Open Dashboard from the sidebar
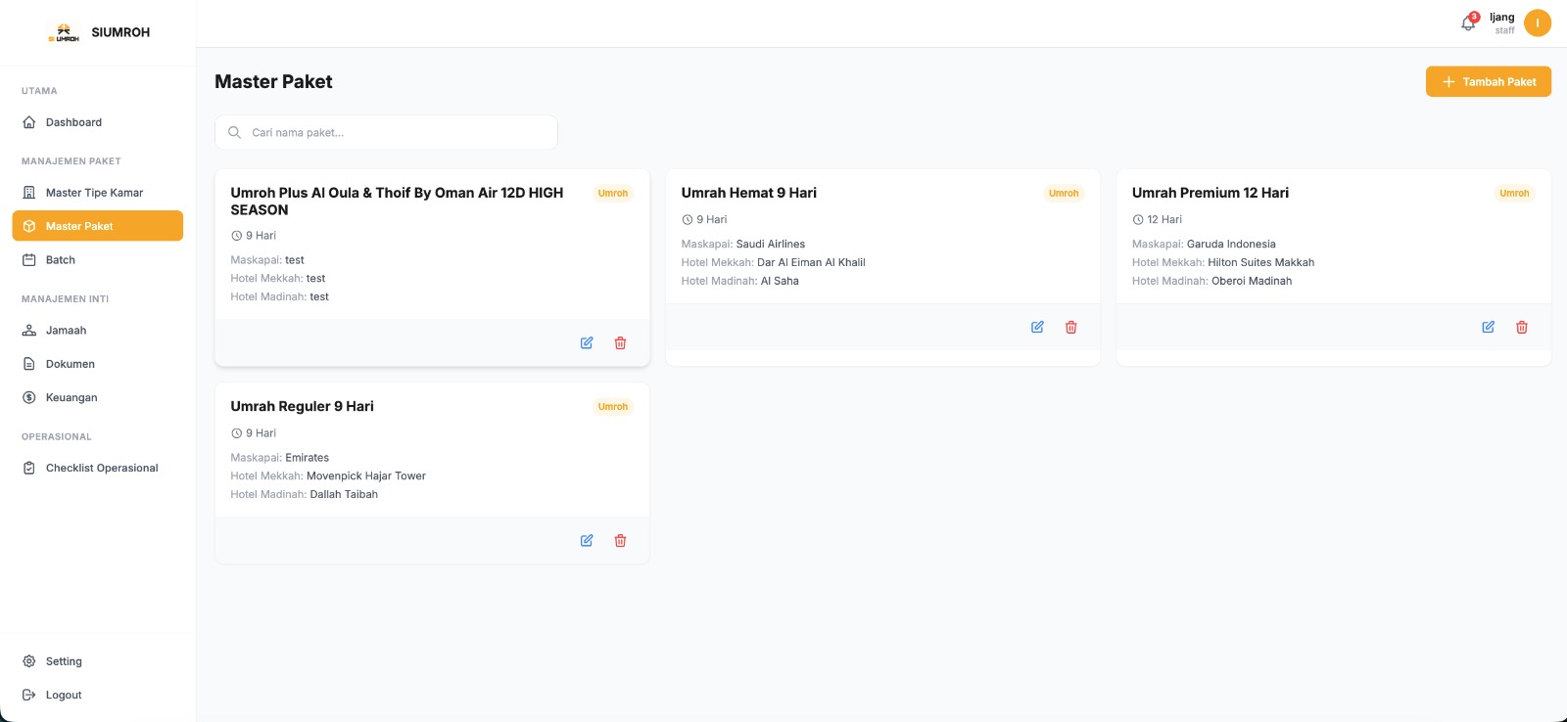This screenshot has width=1567, height=722. tap(97, 122)
